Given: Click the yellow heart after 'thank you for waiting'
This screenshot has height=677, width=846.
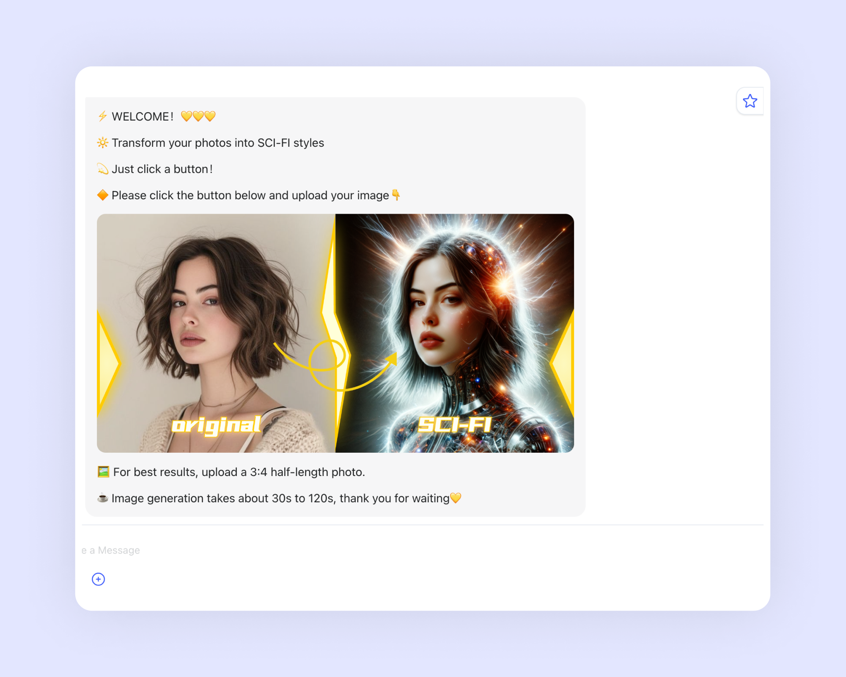Looking at the screenshot, I should click(x=456, y=498).
